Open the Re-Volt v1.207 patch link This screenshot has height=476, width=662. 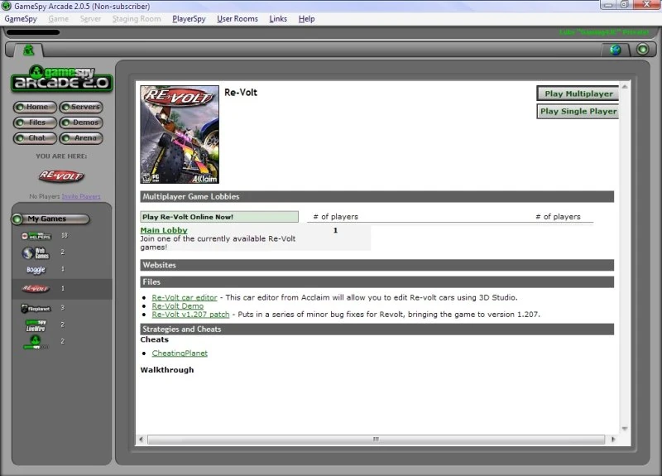191,315
